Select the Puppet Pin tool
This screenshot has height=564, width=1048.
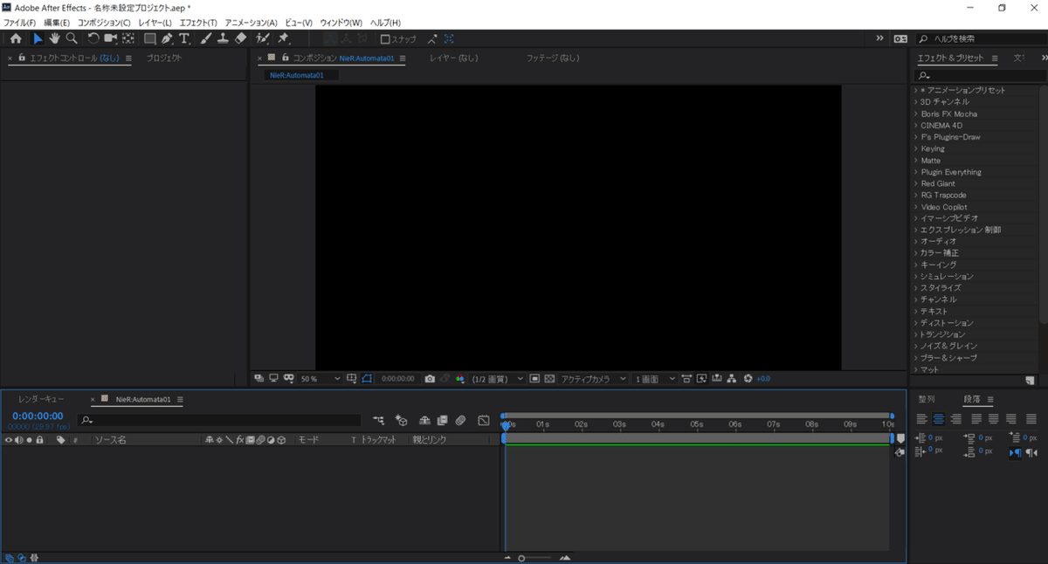point(283,38)
